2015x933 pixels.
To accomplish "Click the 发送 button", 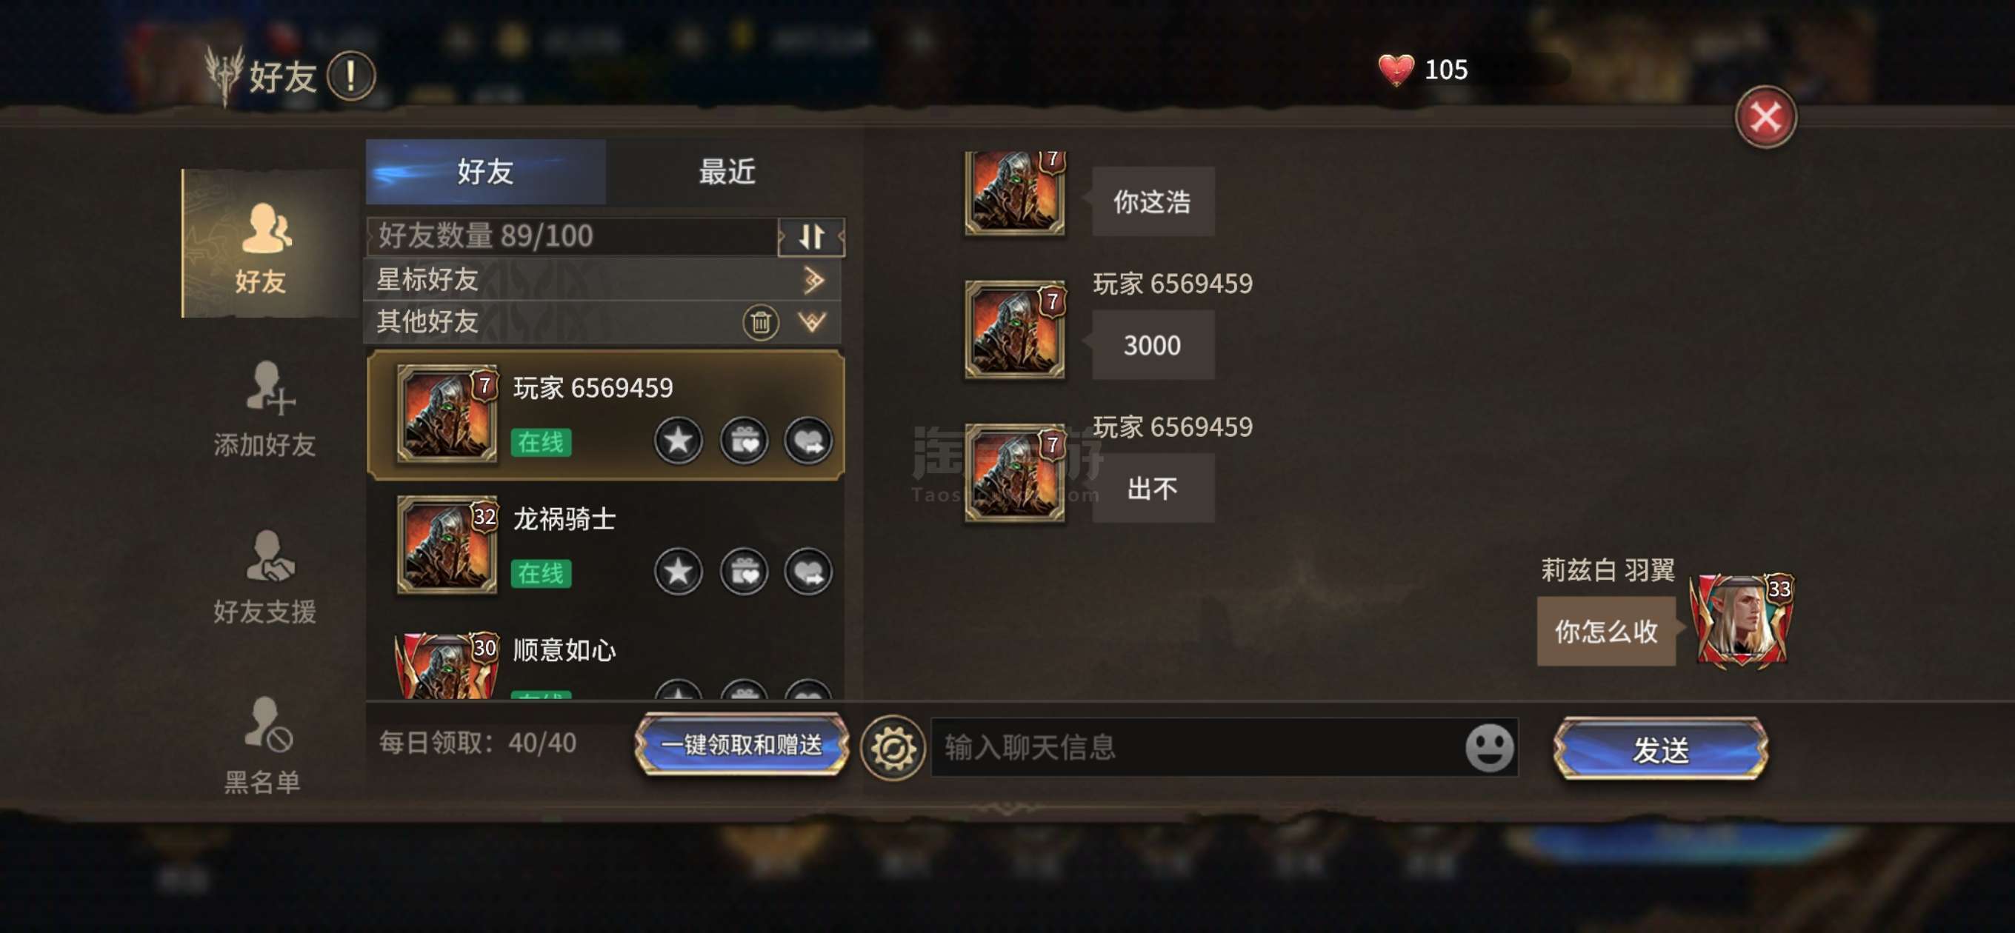I will pos(1660,749).
